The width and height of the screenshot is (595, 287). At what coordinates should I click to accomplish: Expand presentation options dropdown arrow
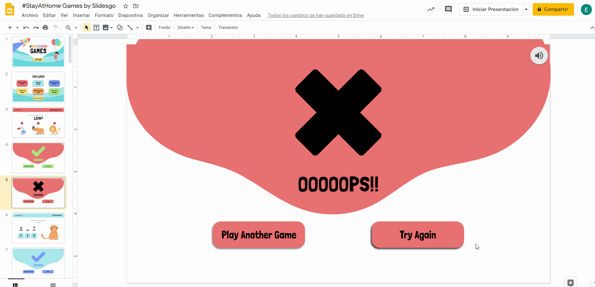tap(526, 9)
